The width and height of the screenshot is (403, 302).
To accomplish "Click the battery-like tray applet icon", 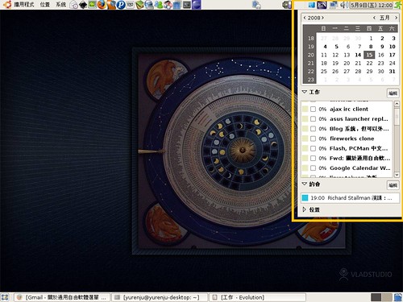I will 287,5.
